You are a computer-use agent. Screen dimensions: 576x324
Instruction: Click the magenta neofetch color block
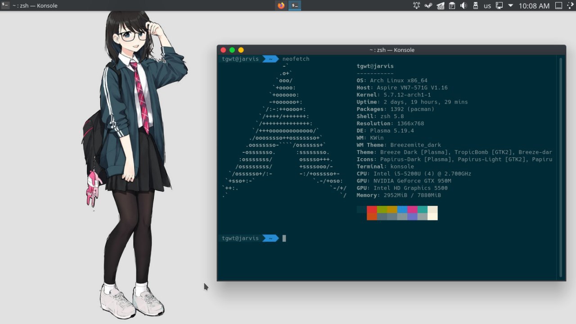tap(412, 210)
